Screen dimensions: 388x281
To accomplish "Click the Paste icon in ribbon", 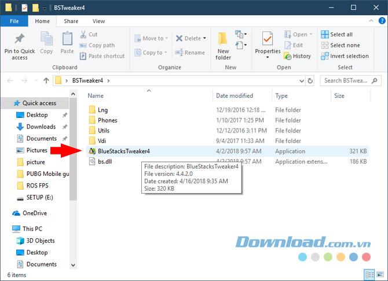I will point(67,41).
